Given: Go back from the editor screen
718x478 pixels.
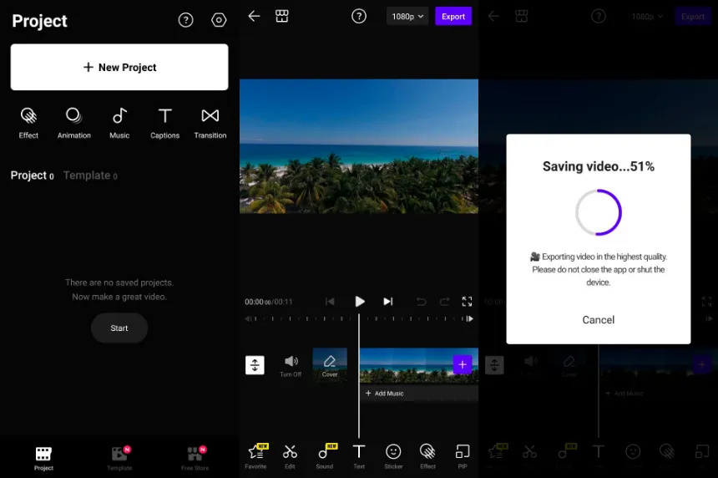Looking at the screenshot, I should [x=254, y=17].
